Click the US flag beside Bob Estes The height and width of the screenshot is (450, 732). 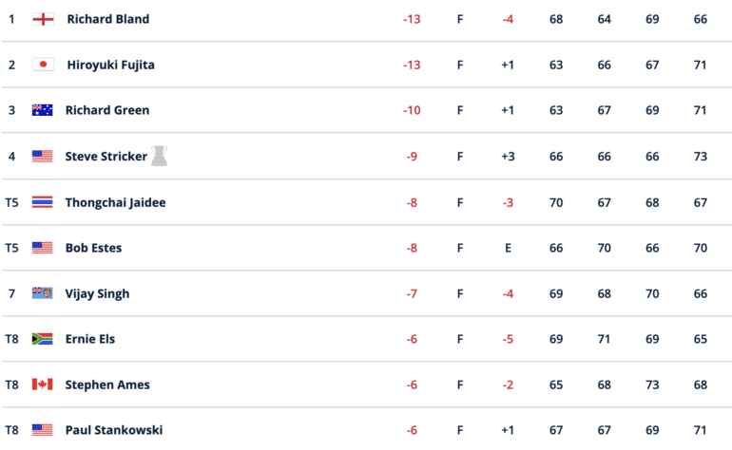pyautogui.click(x=43, y=248)
